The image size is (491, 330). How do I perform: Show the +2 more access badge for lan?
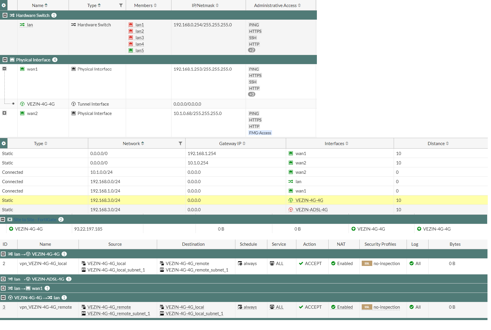[252, 50]
